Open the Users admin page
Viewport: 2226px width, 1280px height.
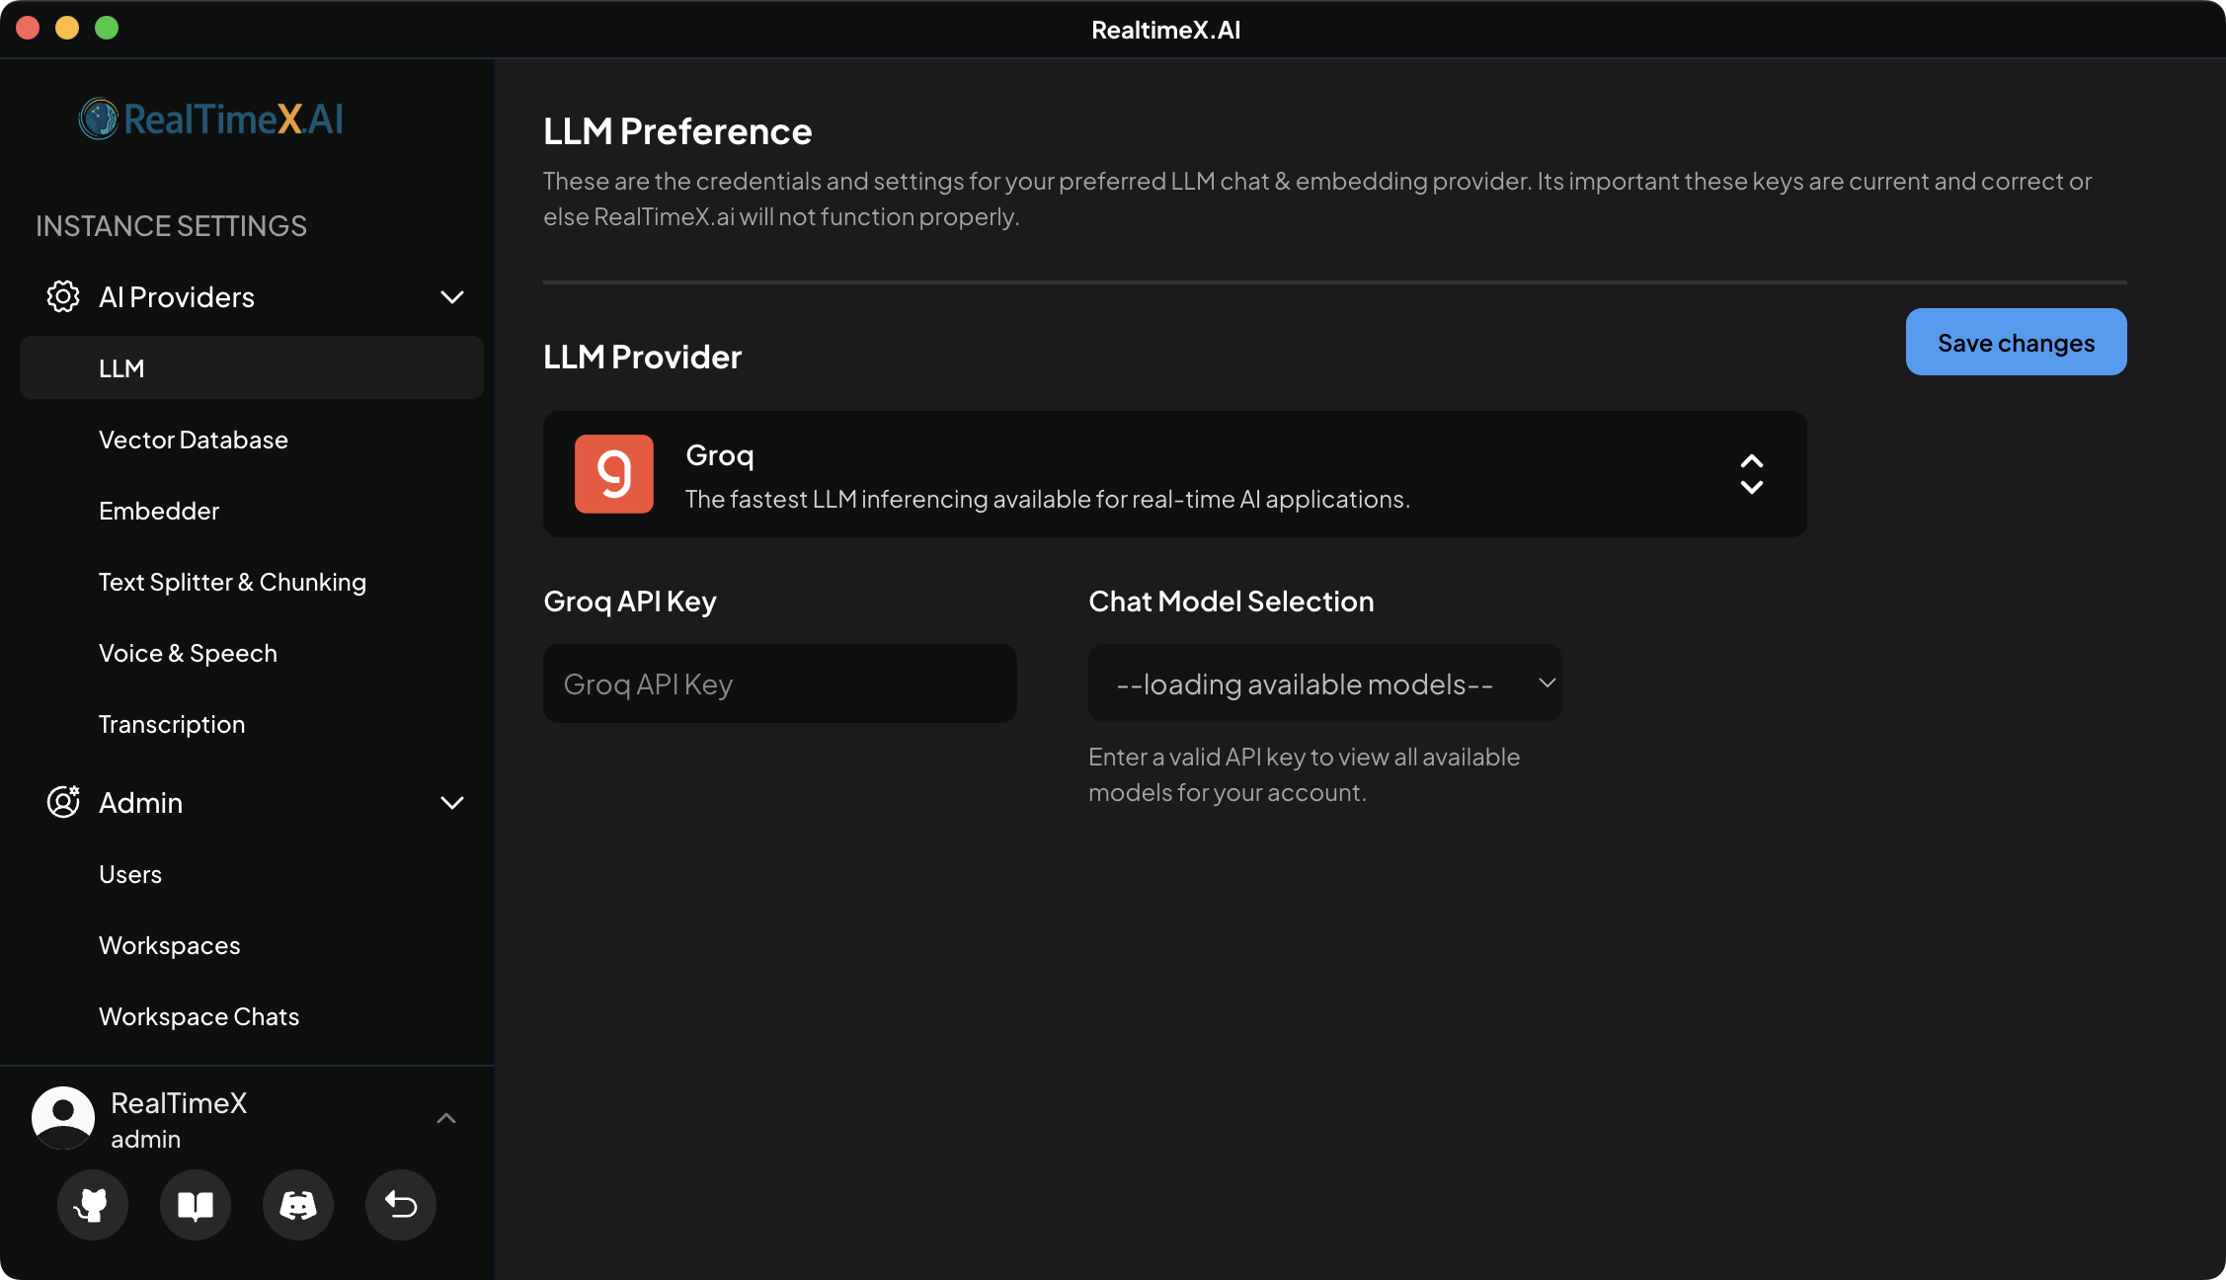click(x=130, y=873)
